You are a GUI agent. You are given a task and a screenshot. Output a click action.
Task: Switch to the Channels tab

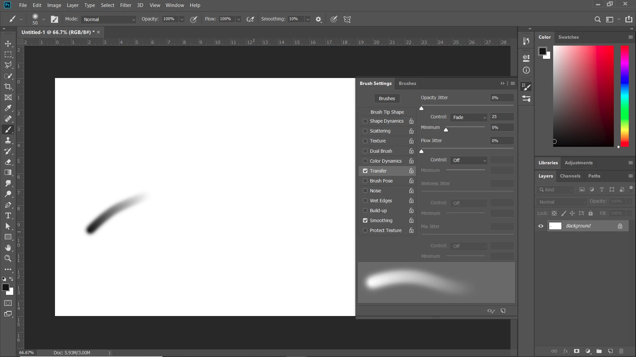(570, 176)
